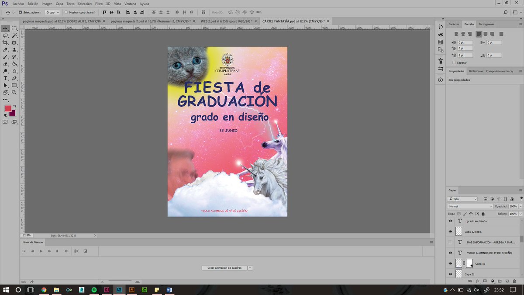
Task: Select the Zoom magnifier tool
Action: [14, 93]
